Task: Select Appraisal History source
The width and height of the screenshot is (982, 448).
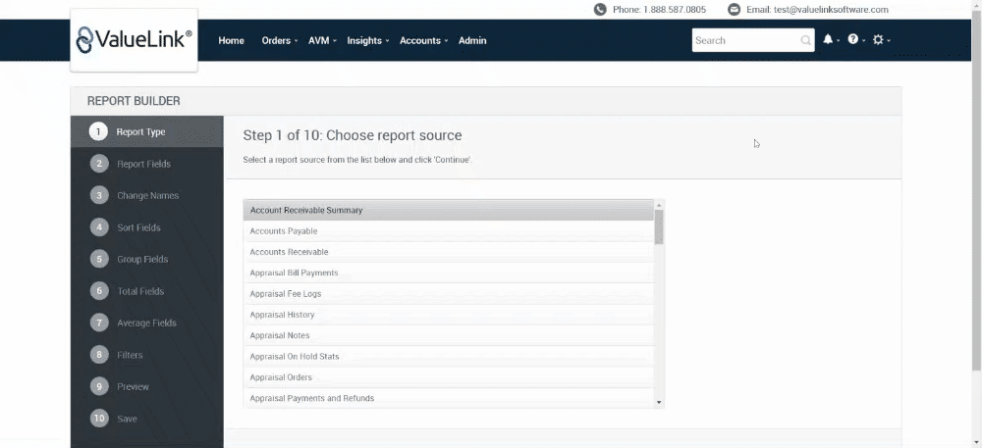Action: 449,315
